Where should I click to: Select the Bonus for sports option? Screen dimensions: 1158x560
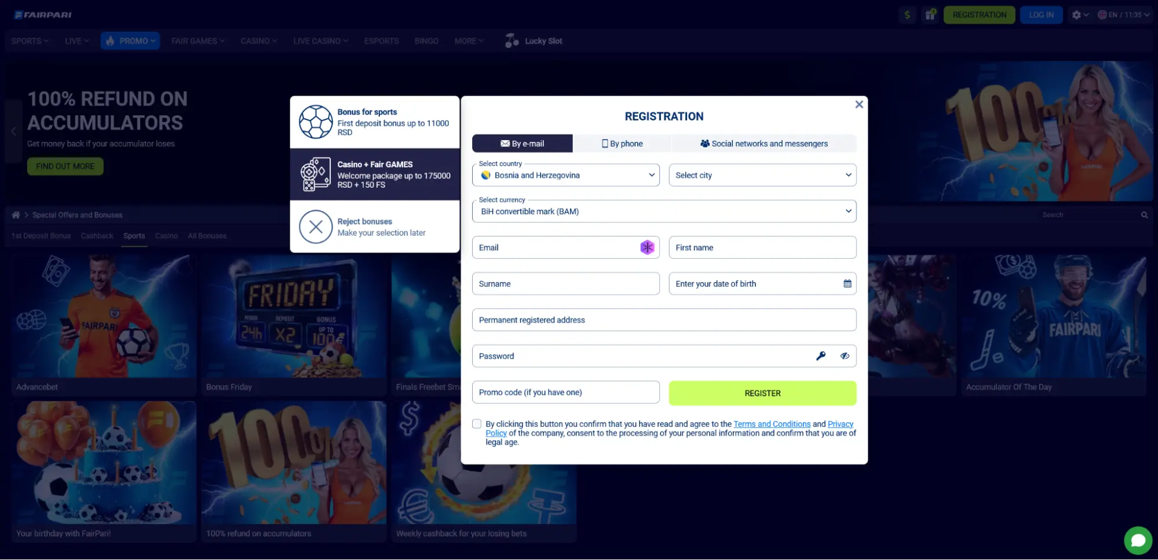375,122
